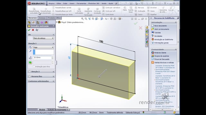Image resolution: width=206 pixels, height=115 pixels.
Task: Click the 100 dimension on the sketch
Action: click(x=101, y=41)
